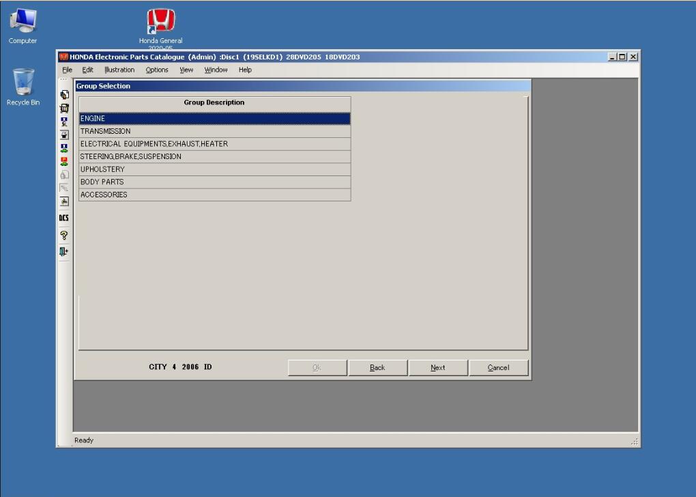The height and width of the screenshot is (497, 696).
Task: Select the TRANSMISSION group row
Action: point(215,131)
